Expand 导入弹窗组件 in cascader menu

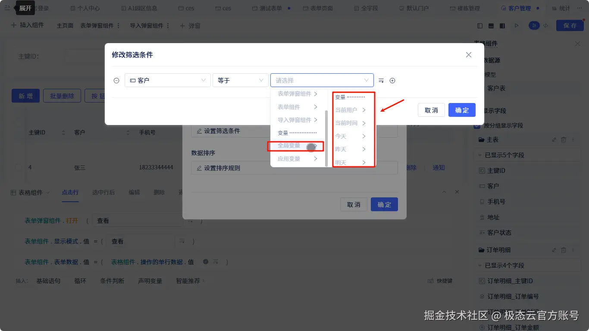coord(298,120)
